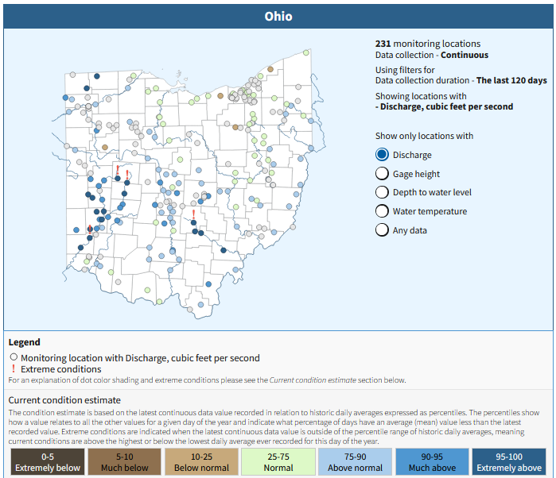Viewport: 556px width, 478px height.
Task: Click the 'Current condition estimate' heading
Action: [x=64, y=400]
